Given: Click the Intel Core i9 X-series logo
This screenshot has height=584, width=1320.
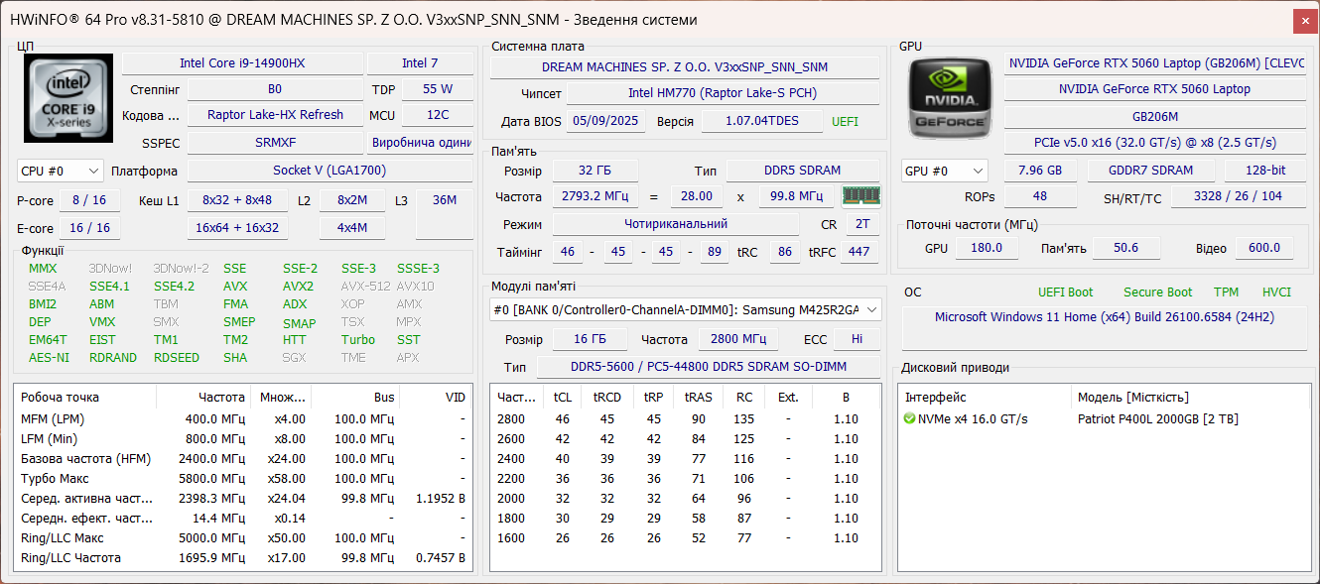Looking at the screenshot, I should (x=66, y=97).
